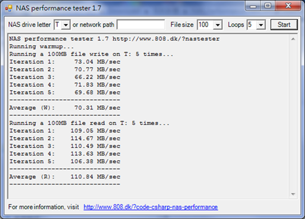The width and height of the screenshot is (305, 219).
Task: Click the 'File size' label
Action: (x=182, y=25)
